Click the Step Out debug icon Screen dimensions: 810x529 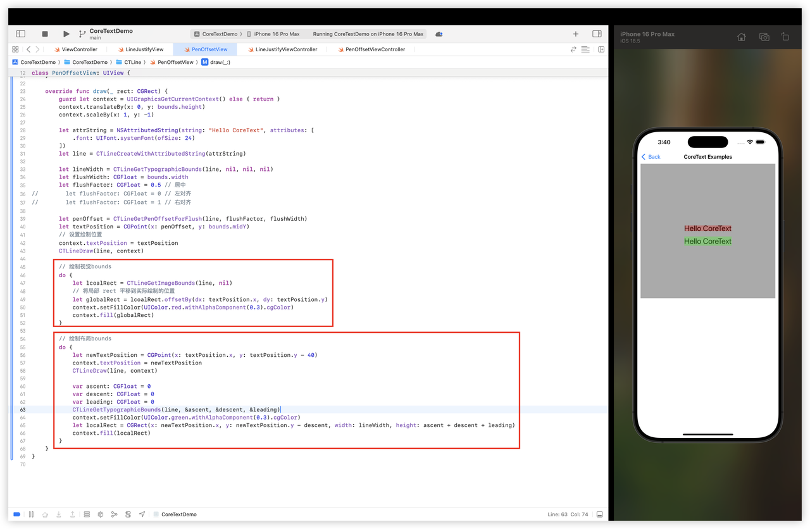(x=73, y=514)
